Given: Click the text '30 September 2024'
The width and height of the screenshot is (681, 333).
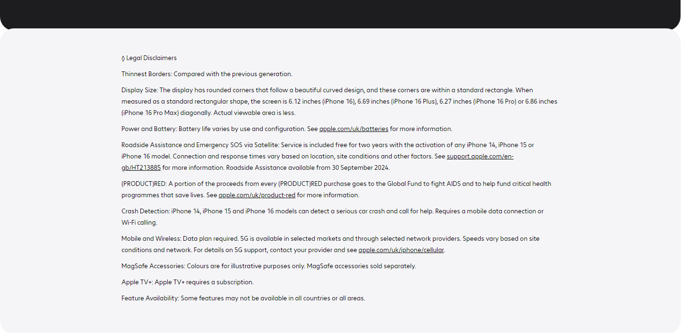Looking at the screenshot, I should [x=361, y=167].
